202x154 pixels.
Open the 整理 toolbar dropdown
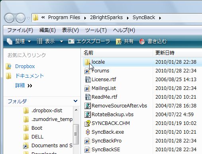click(19, 41)
